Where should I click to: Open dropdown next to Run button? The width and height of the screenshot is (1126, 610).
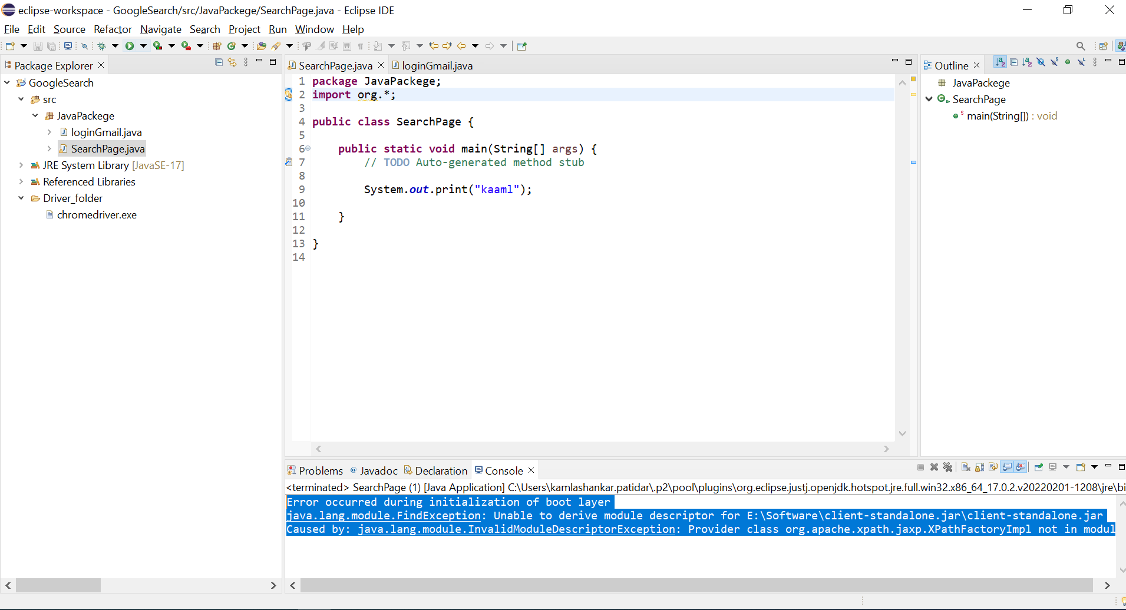pyautogui.click(x=143, y=46)
